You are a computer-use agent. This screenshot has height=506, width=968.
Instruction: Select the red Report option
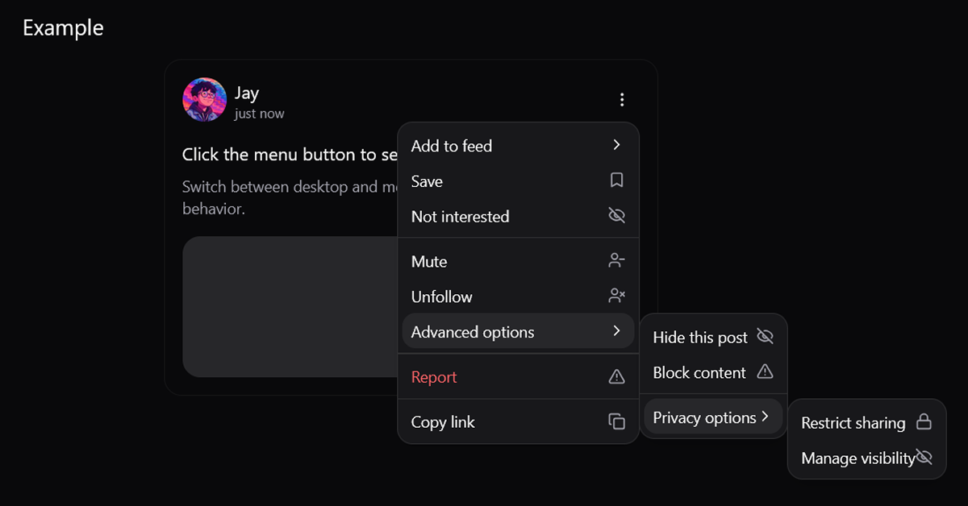(x=434, y=377)
